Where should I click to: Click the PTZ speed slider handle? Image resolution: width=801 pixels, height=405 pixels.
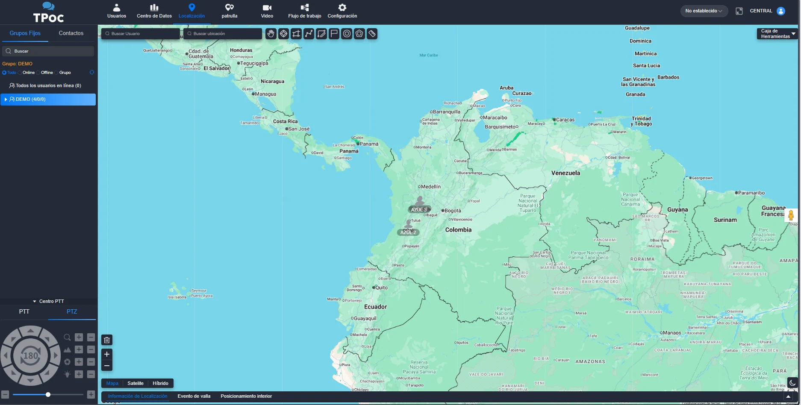pos(48,394)
